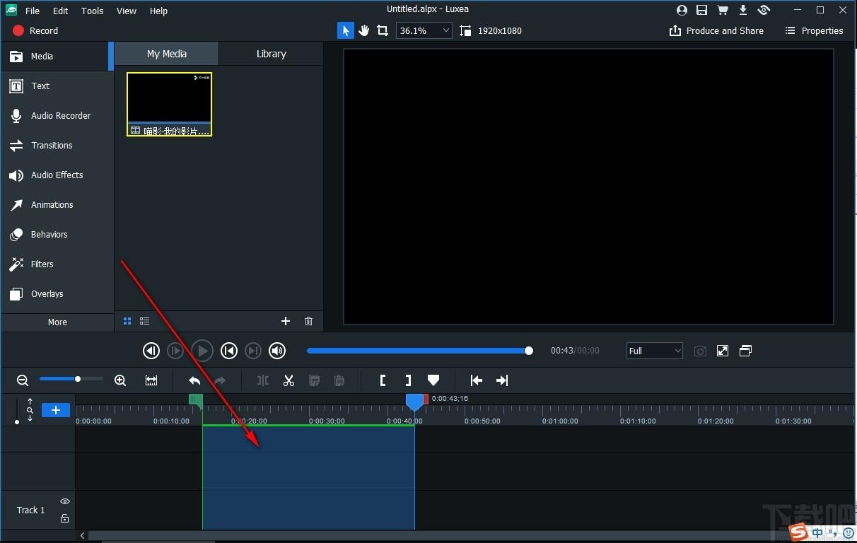This screenshot has height=543, width=857.
Task: Zoom out the timeline
Action: pyautogui.click(x=23, y=380)
